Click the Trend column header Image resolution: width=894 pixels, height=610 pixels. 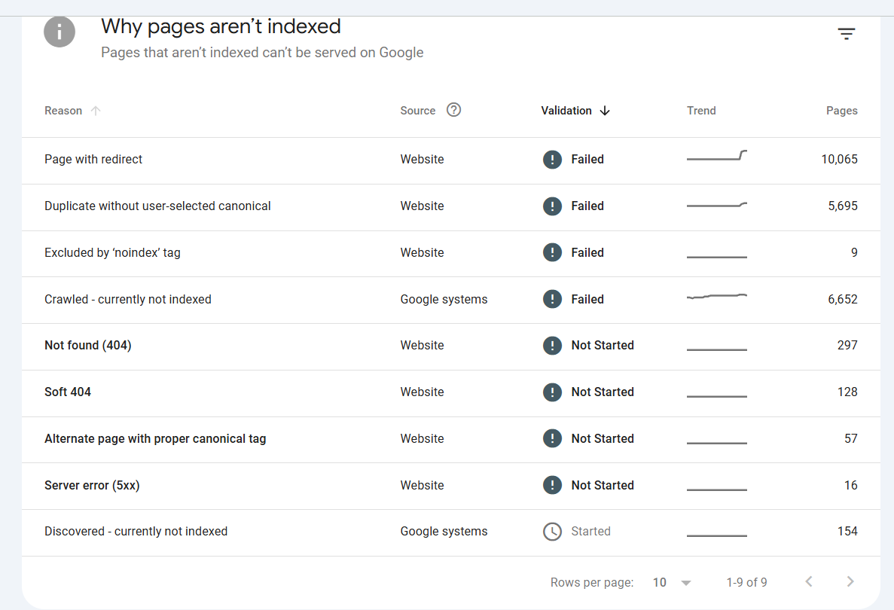[x=700, y=111]
